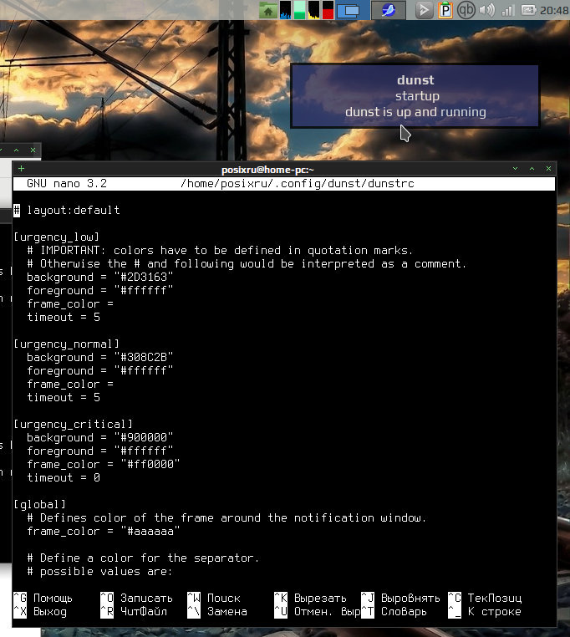Click the blue CPU graph monitor

[286, 10]
